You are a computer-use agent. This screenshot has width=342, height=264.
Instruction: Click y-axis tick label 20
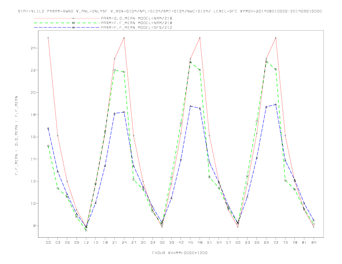pyautogui.click(x=33, y=92)
